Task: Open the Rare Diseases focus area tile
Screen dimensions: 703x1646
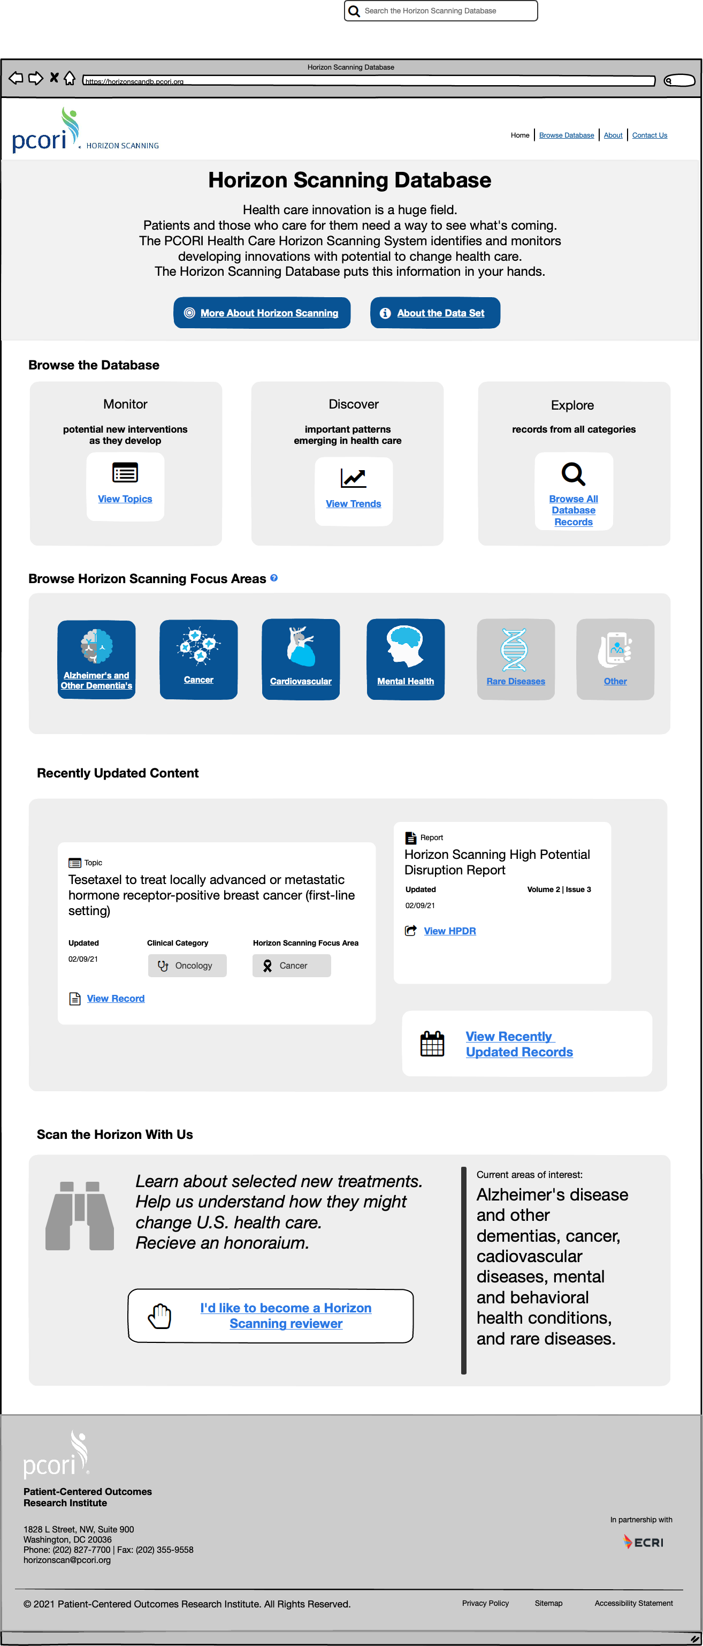Action: 515,659
